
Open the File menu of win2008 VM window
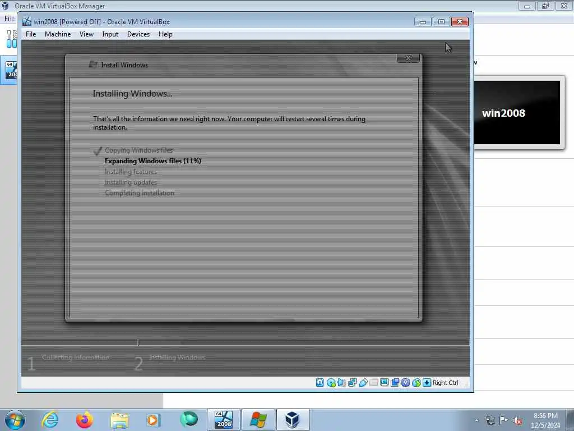coord(31,34)
